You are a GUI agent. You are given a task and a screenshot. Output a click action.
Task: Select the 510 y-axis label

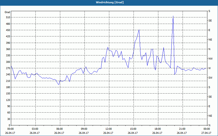click(8, 17)
